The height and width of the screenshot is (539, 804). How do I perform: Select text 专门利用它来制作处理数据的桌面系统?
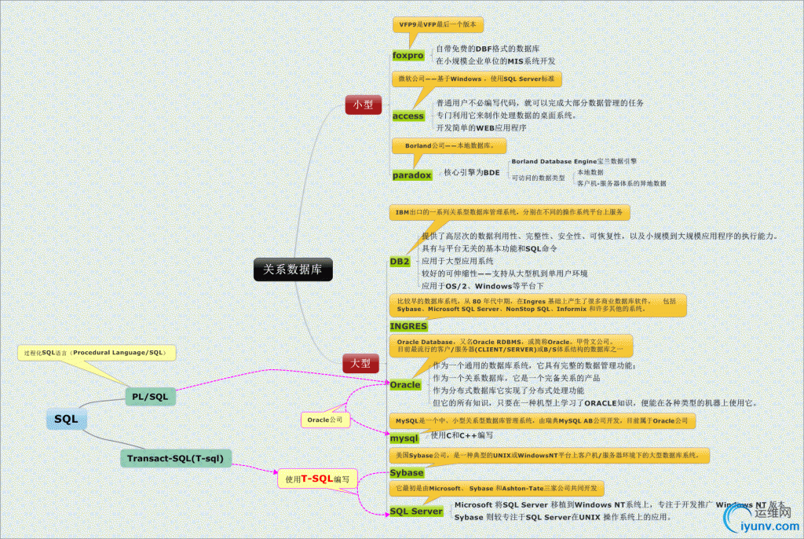coord(506,115)
